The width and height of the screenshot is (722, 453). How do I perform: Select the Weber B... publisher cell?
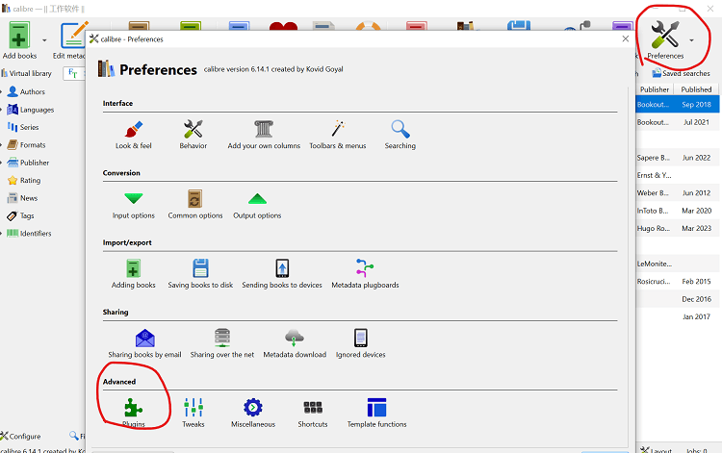tap(654, 192)
